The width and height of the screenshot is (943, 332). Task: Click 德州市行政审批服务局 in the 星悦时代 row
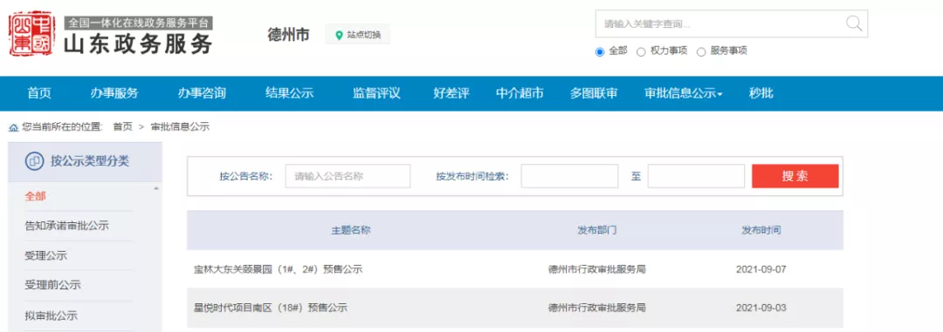(596, 308)
